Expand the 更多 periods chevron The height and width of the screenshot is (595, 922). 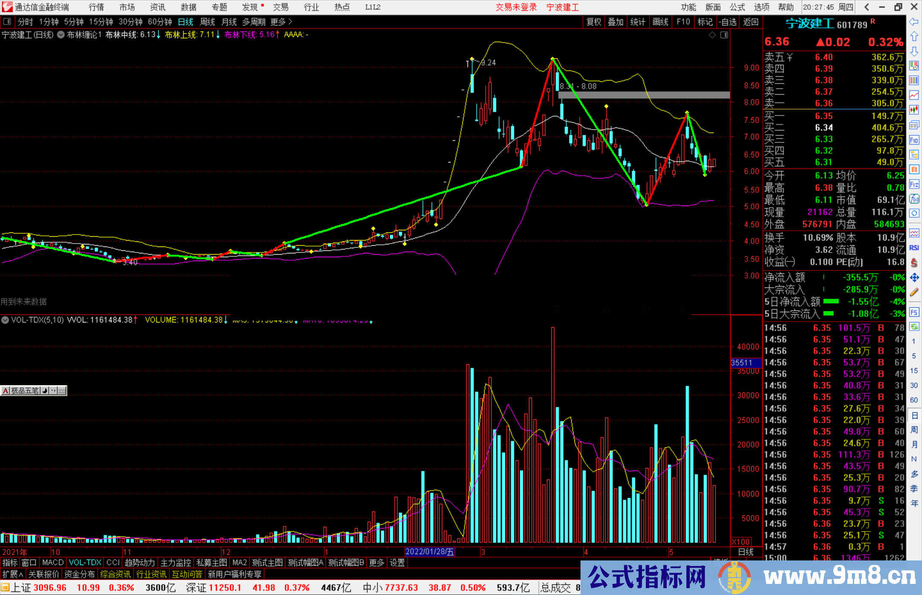(x=290, y=22)
